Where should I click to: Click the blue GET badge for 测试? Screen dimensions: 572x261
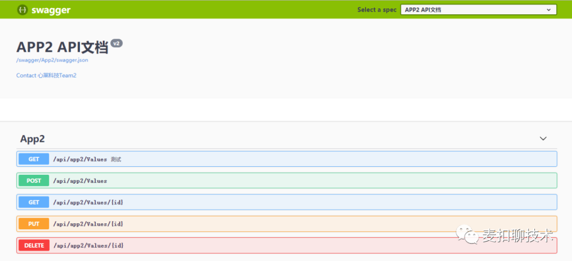tap(34, 159)
